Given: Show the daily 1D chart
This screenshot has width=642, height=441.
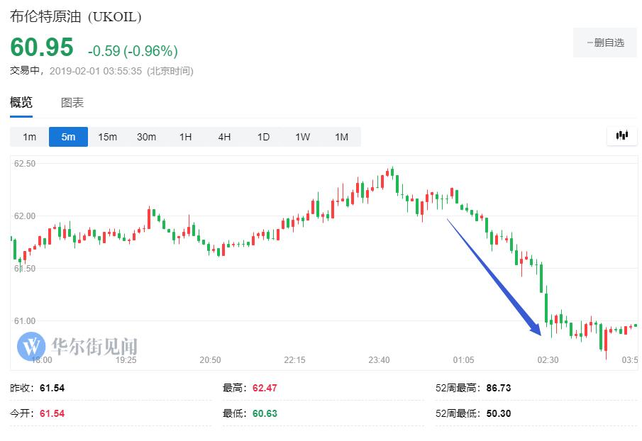Looking at the screenshot, I should [263, 137].
